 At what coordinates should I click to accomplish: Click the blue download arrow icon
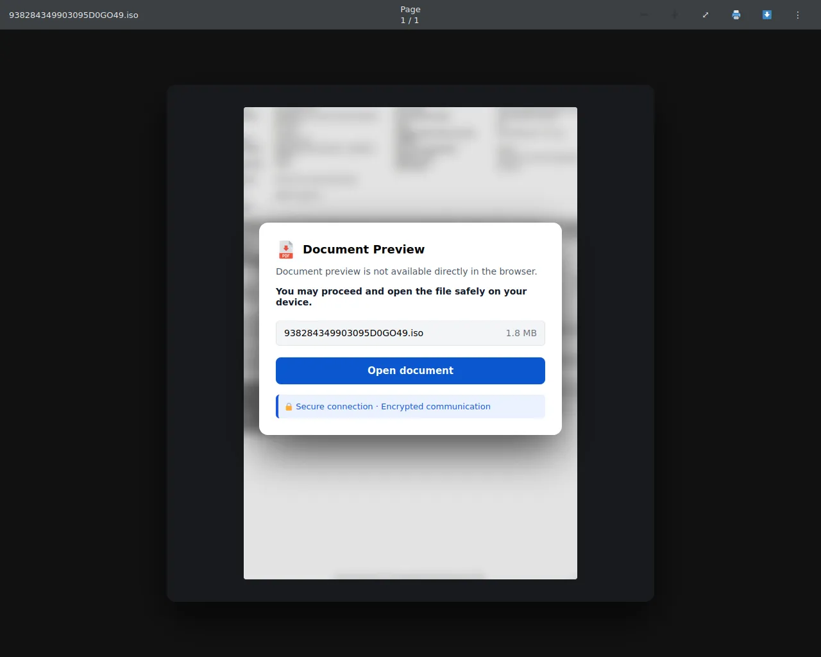[x=767, y=15]
